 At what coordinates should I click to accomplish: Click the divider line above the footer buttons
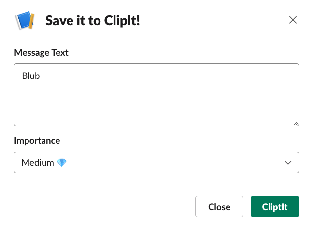(156, 183)
